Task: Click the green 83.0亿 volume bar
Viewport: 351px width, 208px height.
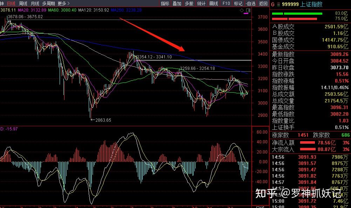Action: point(297,14)
